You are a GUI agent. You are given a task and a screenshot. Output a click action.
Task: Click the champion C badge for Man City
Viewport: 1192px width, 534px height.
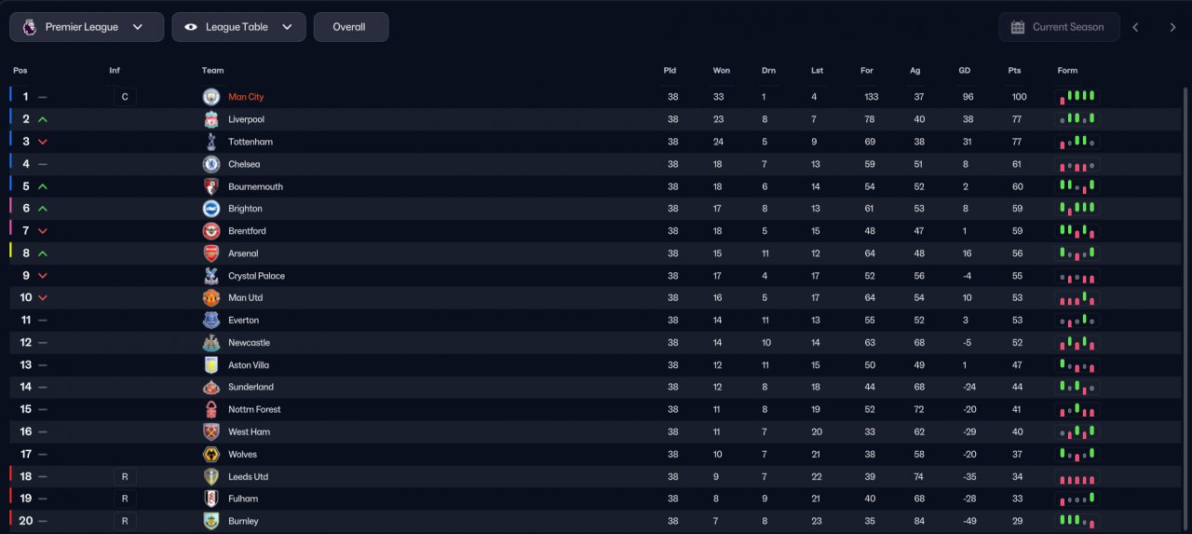click(125, 97)
